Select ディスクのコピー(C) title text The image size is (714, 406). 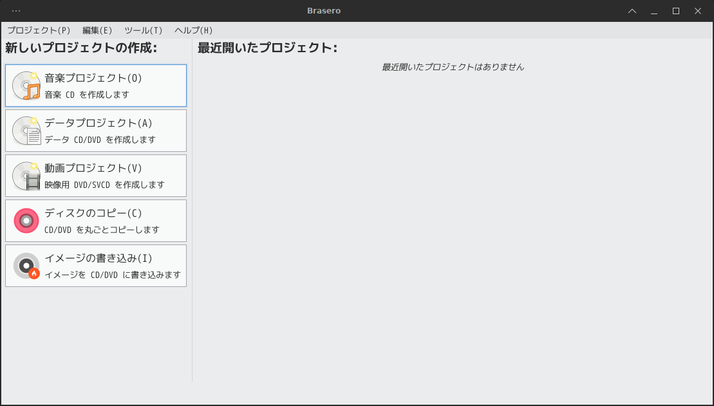(93, 213)
